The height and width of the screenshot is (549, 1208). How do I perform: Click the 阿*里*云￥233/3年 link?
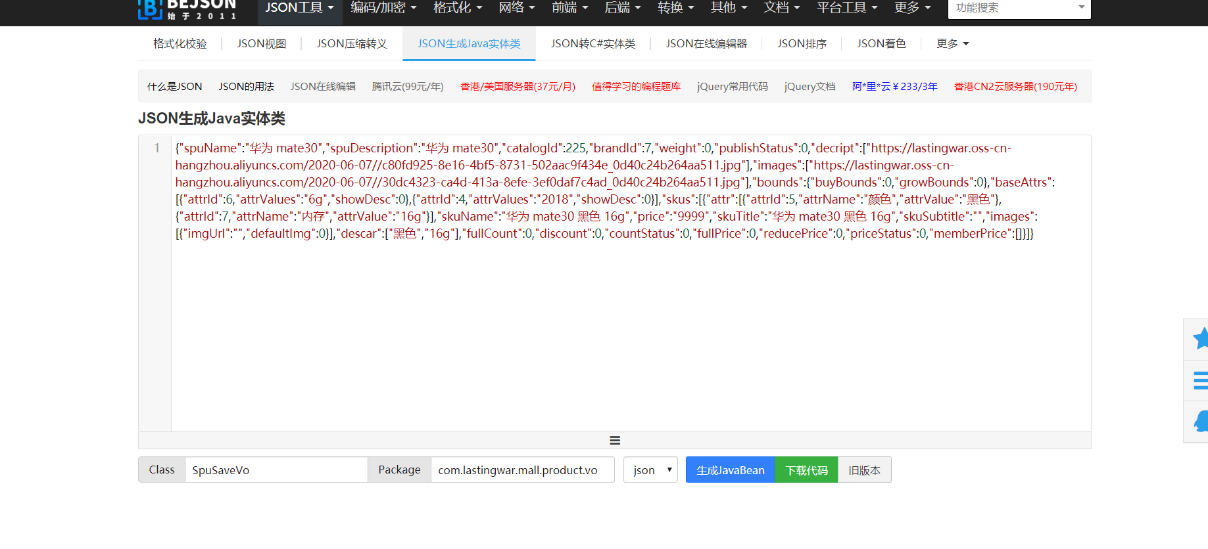(895, 87)
